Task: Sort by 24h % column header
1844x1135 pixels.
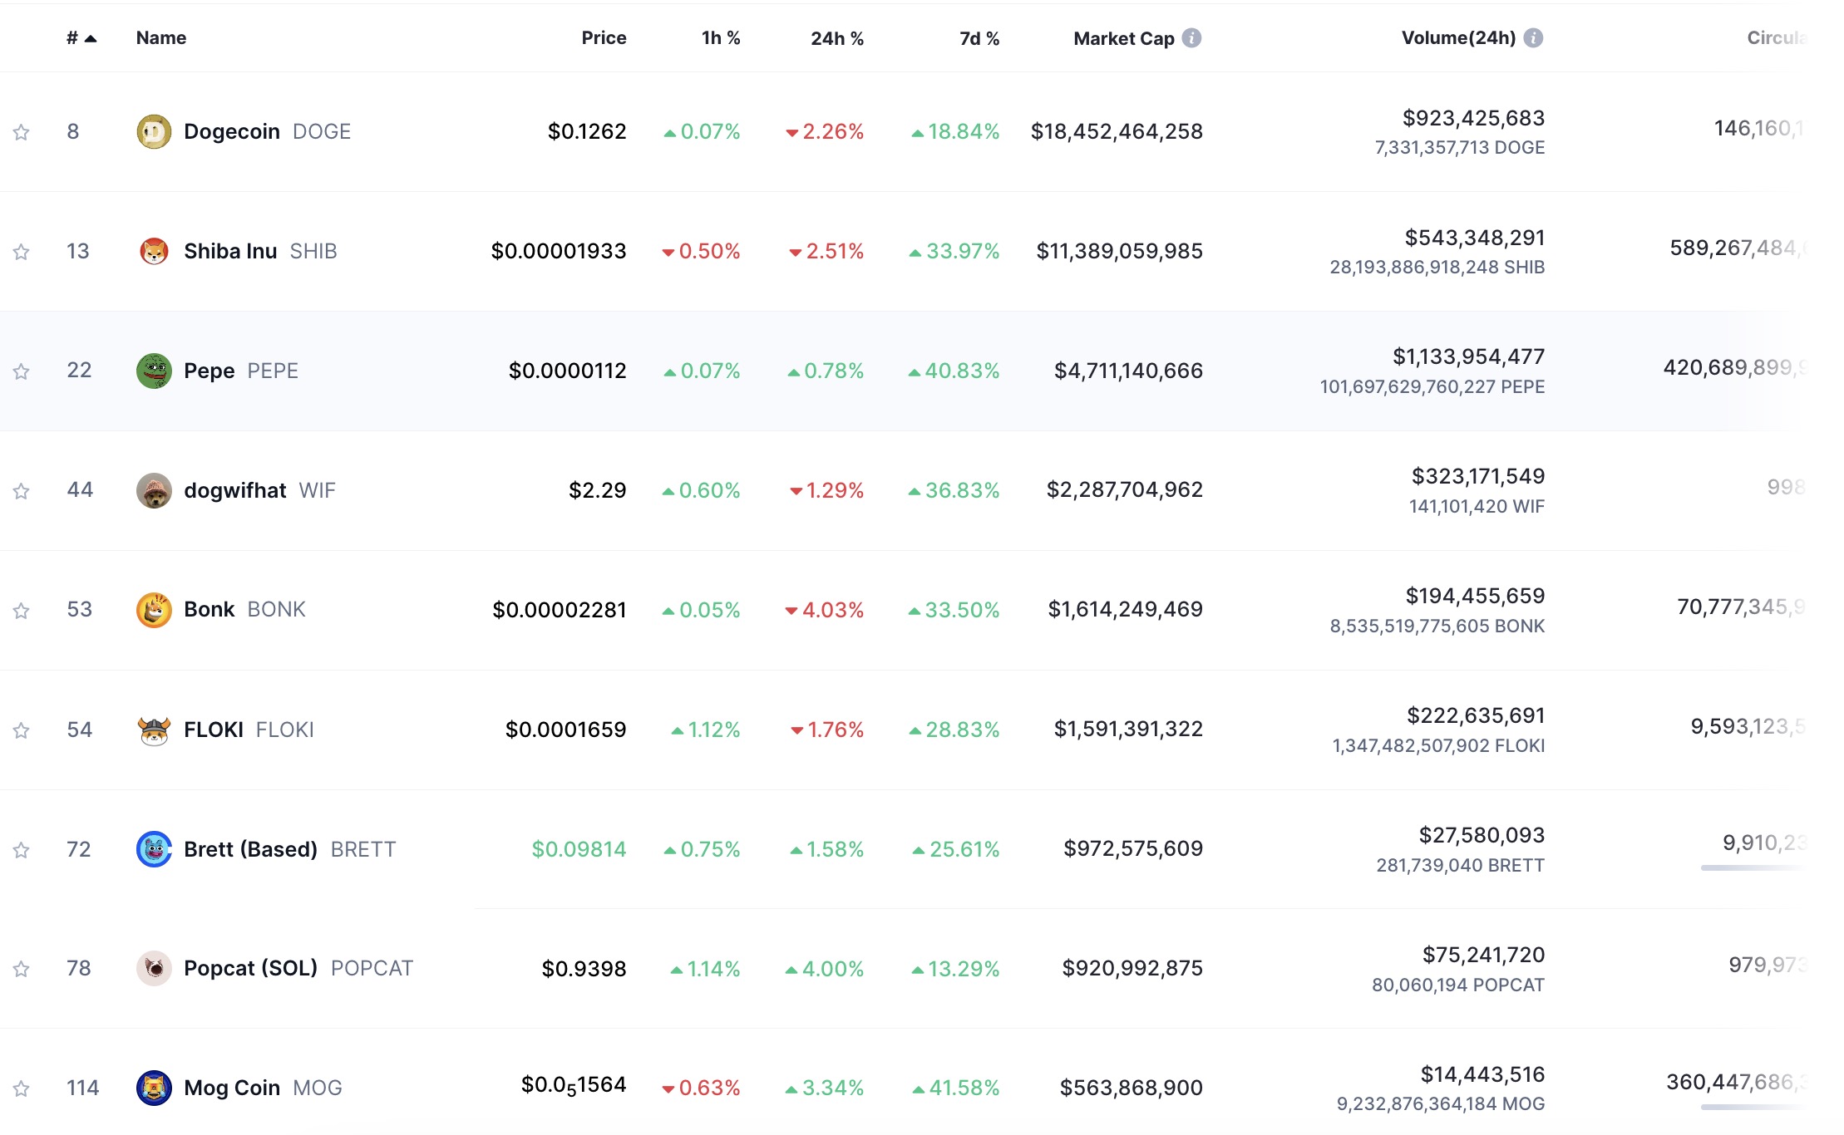Action: 837,38
